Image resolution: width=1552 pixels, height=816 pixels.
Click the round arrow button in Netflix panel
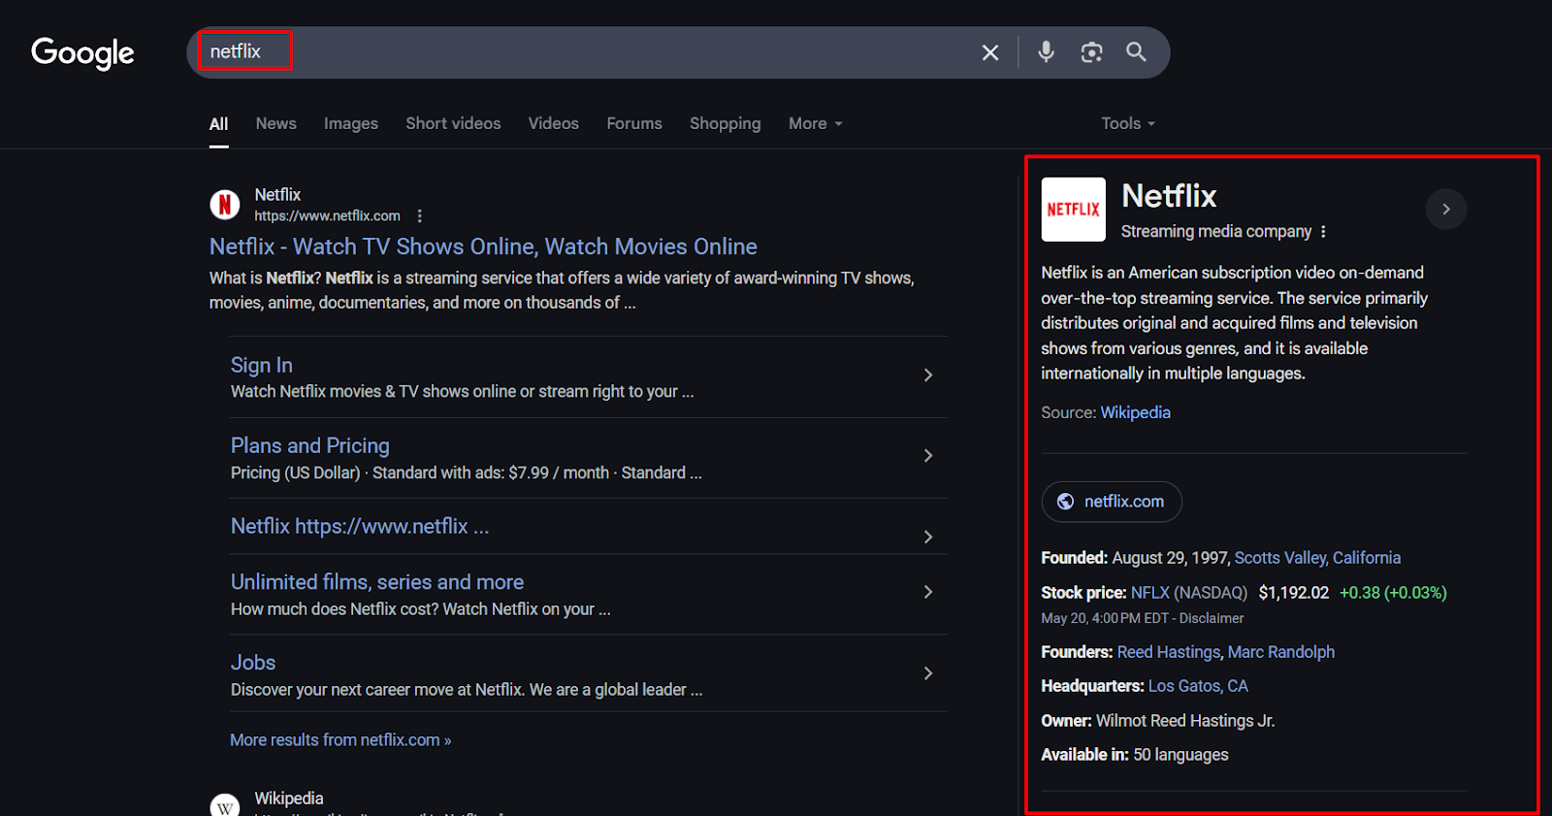point(1445,209)
